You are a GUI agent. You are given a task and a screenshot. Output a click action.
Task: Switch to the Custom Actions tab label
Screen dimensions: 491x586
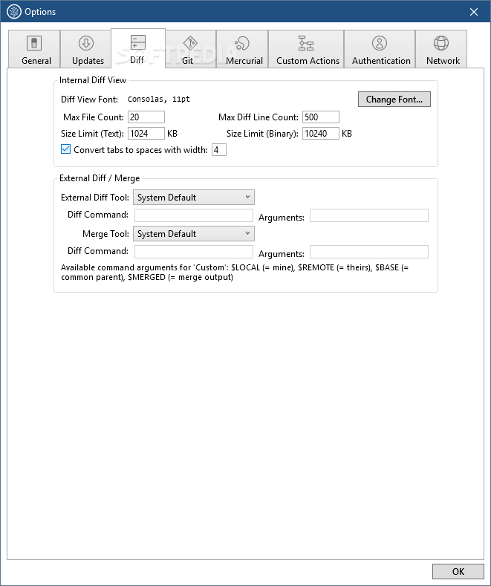pos(308,61)
